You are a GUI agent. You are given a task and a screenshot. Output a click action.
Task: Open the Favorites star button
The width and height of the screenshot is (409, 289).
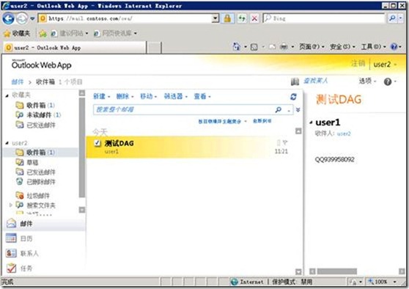pyautogui.click(x=17, y=33)
